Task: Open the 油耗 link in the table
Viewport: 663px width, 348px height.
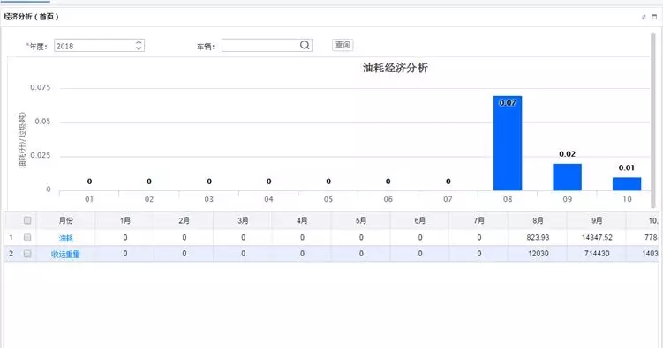Action: click(65, 238)
